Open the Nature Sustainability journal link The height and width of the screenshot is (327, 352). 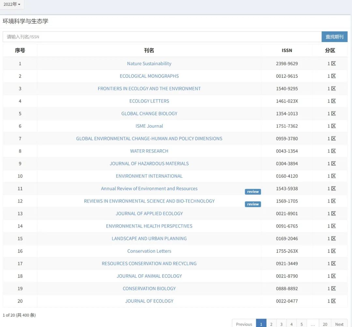(x=149, y=64)
